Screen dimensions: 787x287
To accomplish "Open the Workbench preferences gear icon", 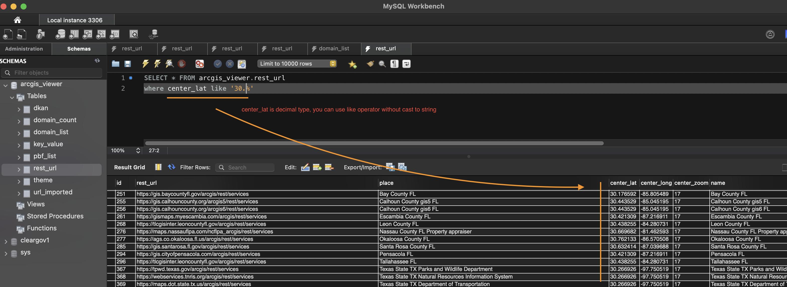I will point(770,34).
